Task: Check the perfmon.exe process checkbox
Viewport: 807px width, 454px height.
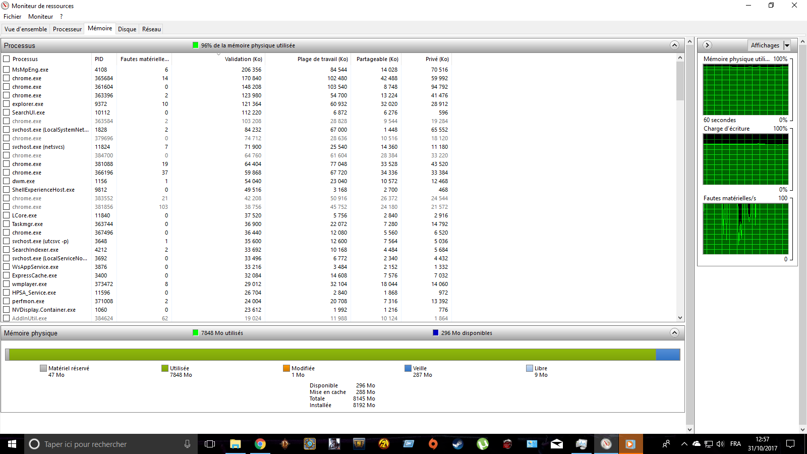Action: click(7, 301)
